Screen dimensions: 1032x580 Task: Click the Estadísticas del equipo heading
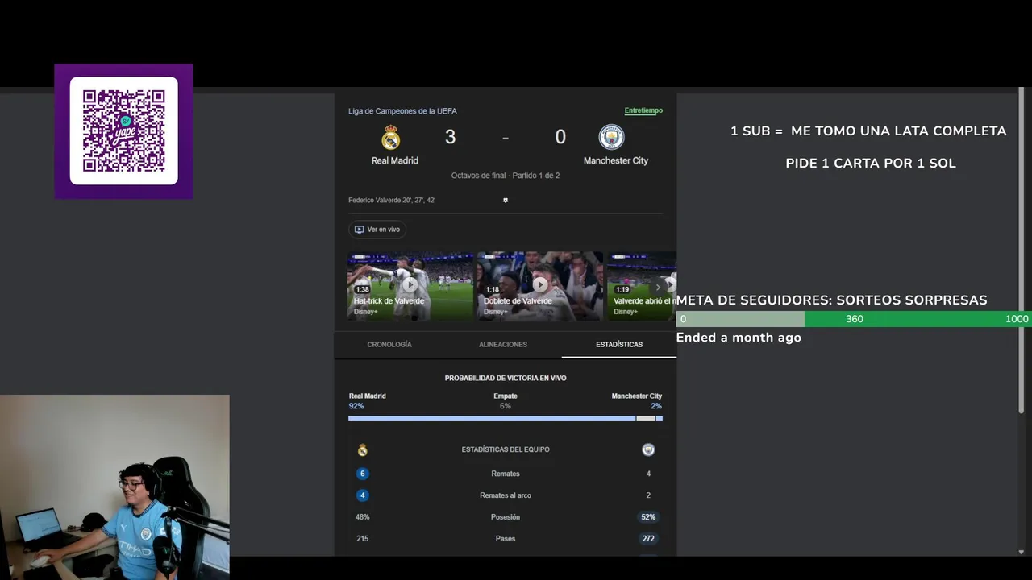click(506, 449)
